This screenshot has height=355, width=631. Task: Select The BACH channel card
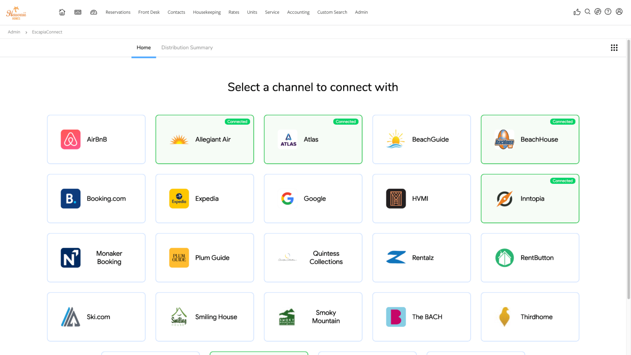[421, 317]
